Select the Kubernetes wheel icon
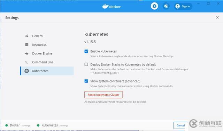This screenshot has height=131, width=223. point(26,71)
